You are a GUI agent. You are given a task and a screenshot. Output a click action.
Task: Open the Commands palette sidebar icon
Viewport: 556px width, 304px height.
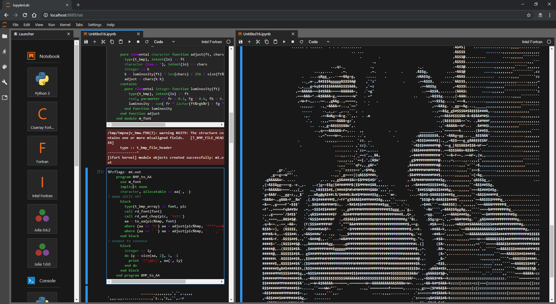pos(5,67)
